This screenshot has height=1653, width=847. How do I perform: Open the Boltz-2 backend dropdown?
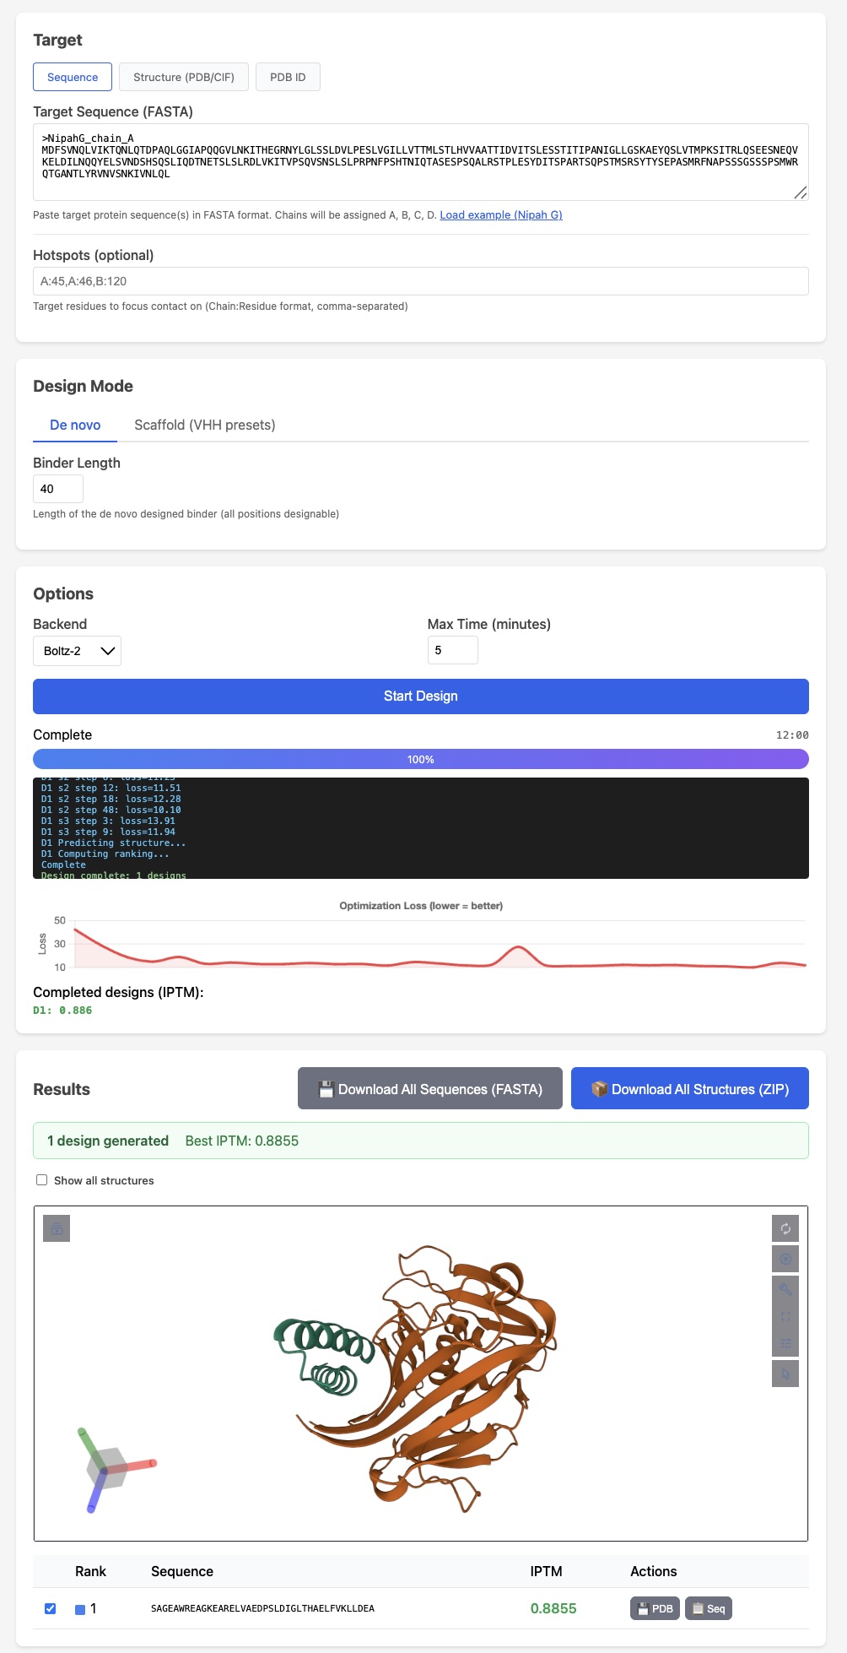(77, 651)
